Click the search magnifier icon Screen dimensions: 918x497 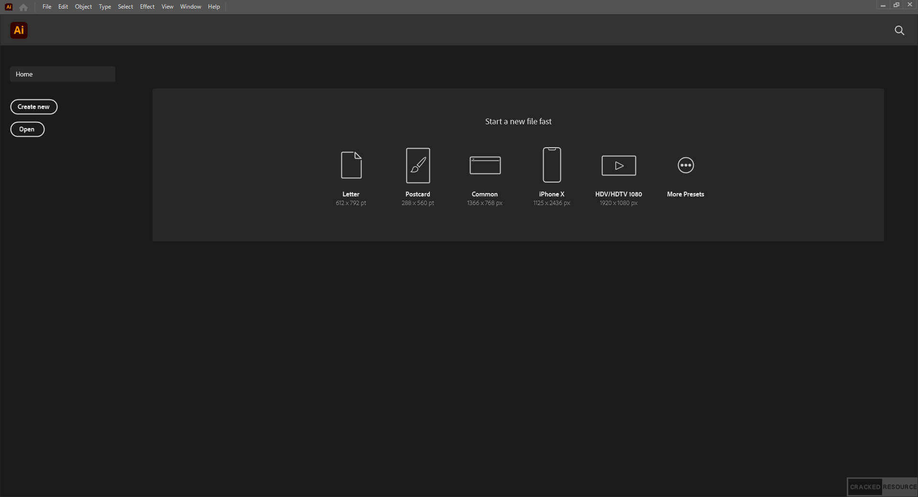pyautogui.click(x=899, y=31)
